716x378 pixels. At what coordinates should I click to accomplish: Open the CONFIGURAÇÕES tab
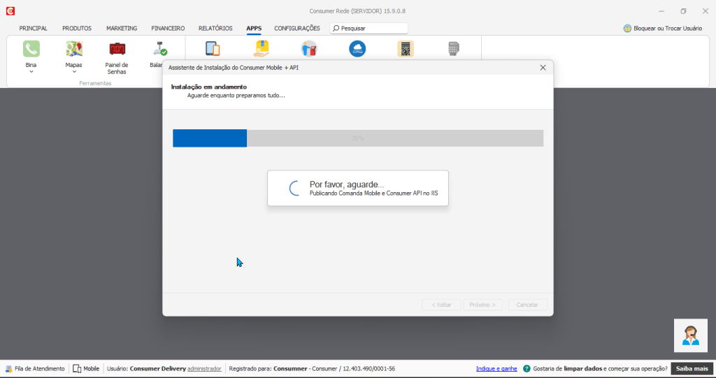tap(297, 29)
